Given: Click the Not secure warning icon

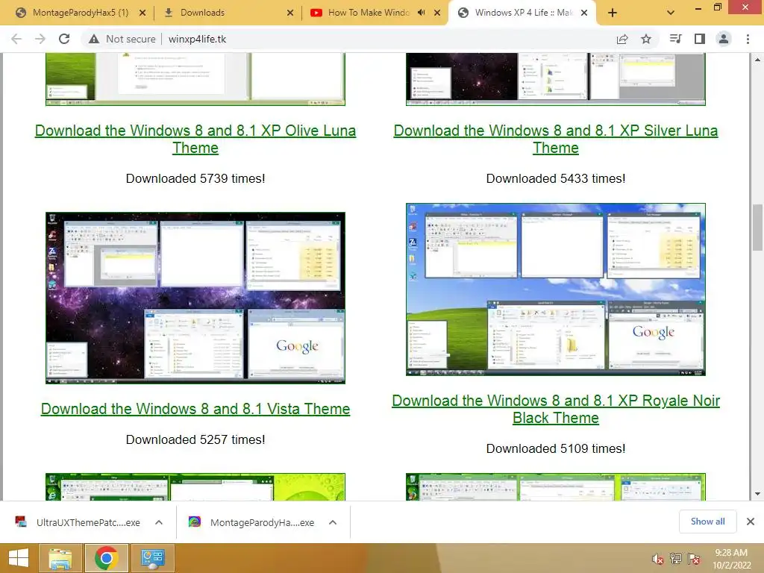Looking at the screenshot, I should 94,39.
